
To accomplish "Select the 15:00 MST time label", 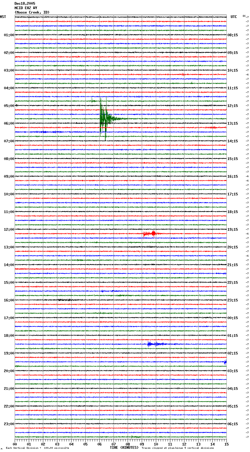I will pyautogui.click(x=9, y=283).
